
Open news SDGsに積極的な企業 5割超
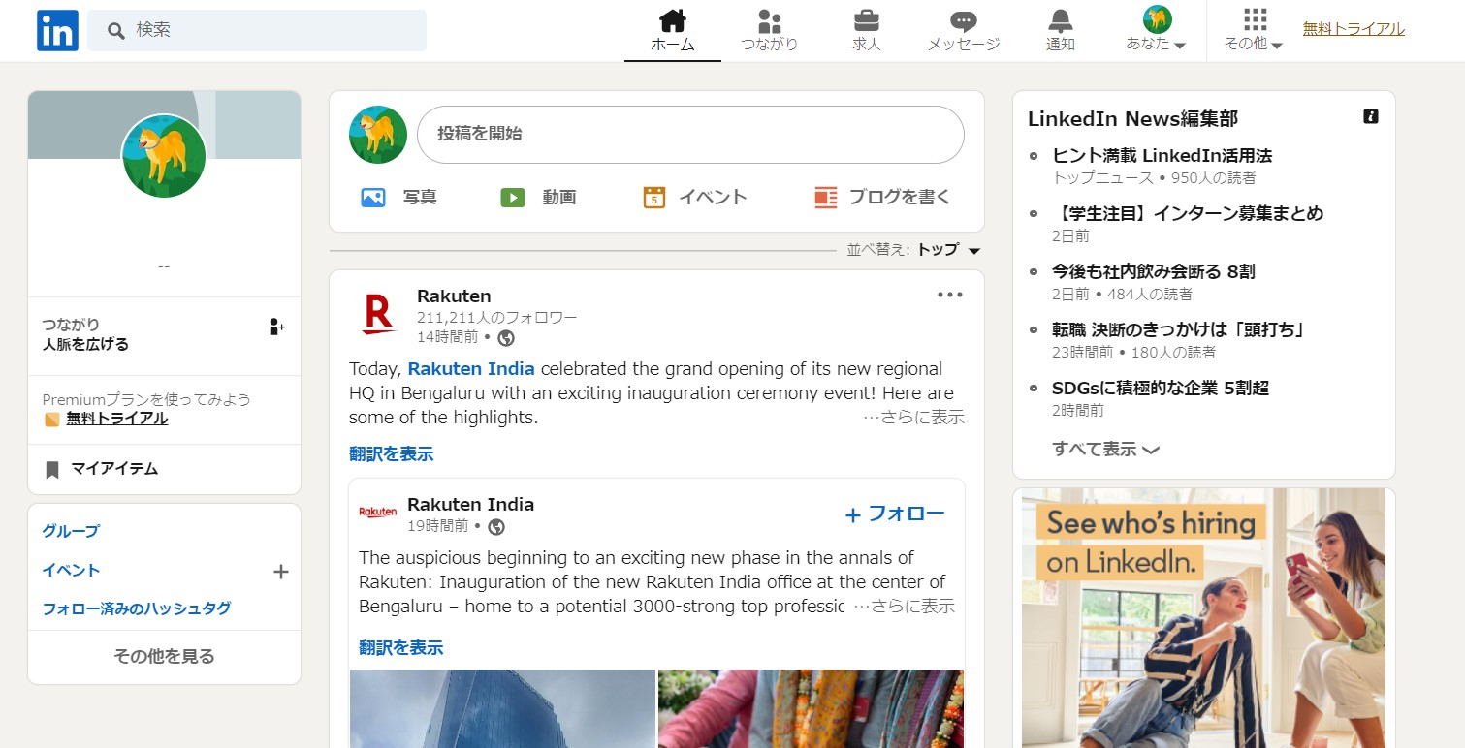(x=1161, y=388)
